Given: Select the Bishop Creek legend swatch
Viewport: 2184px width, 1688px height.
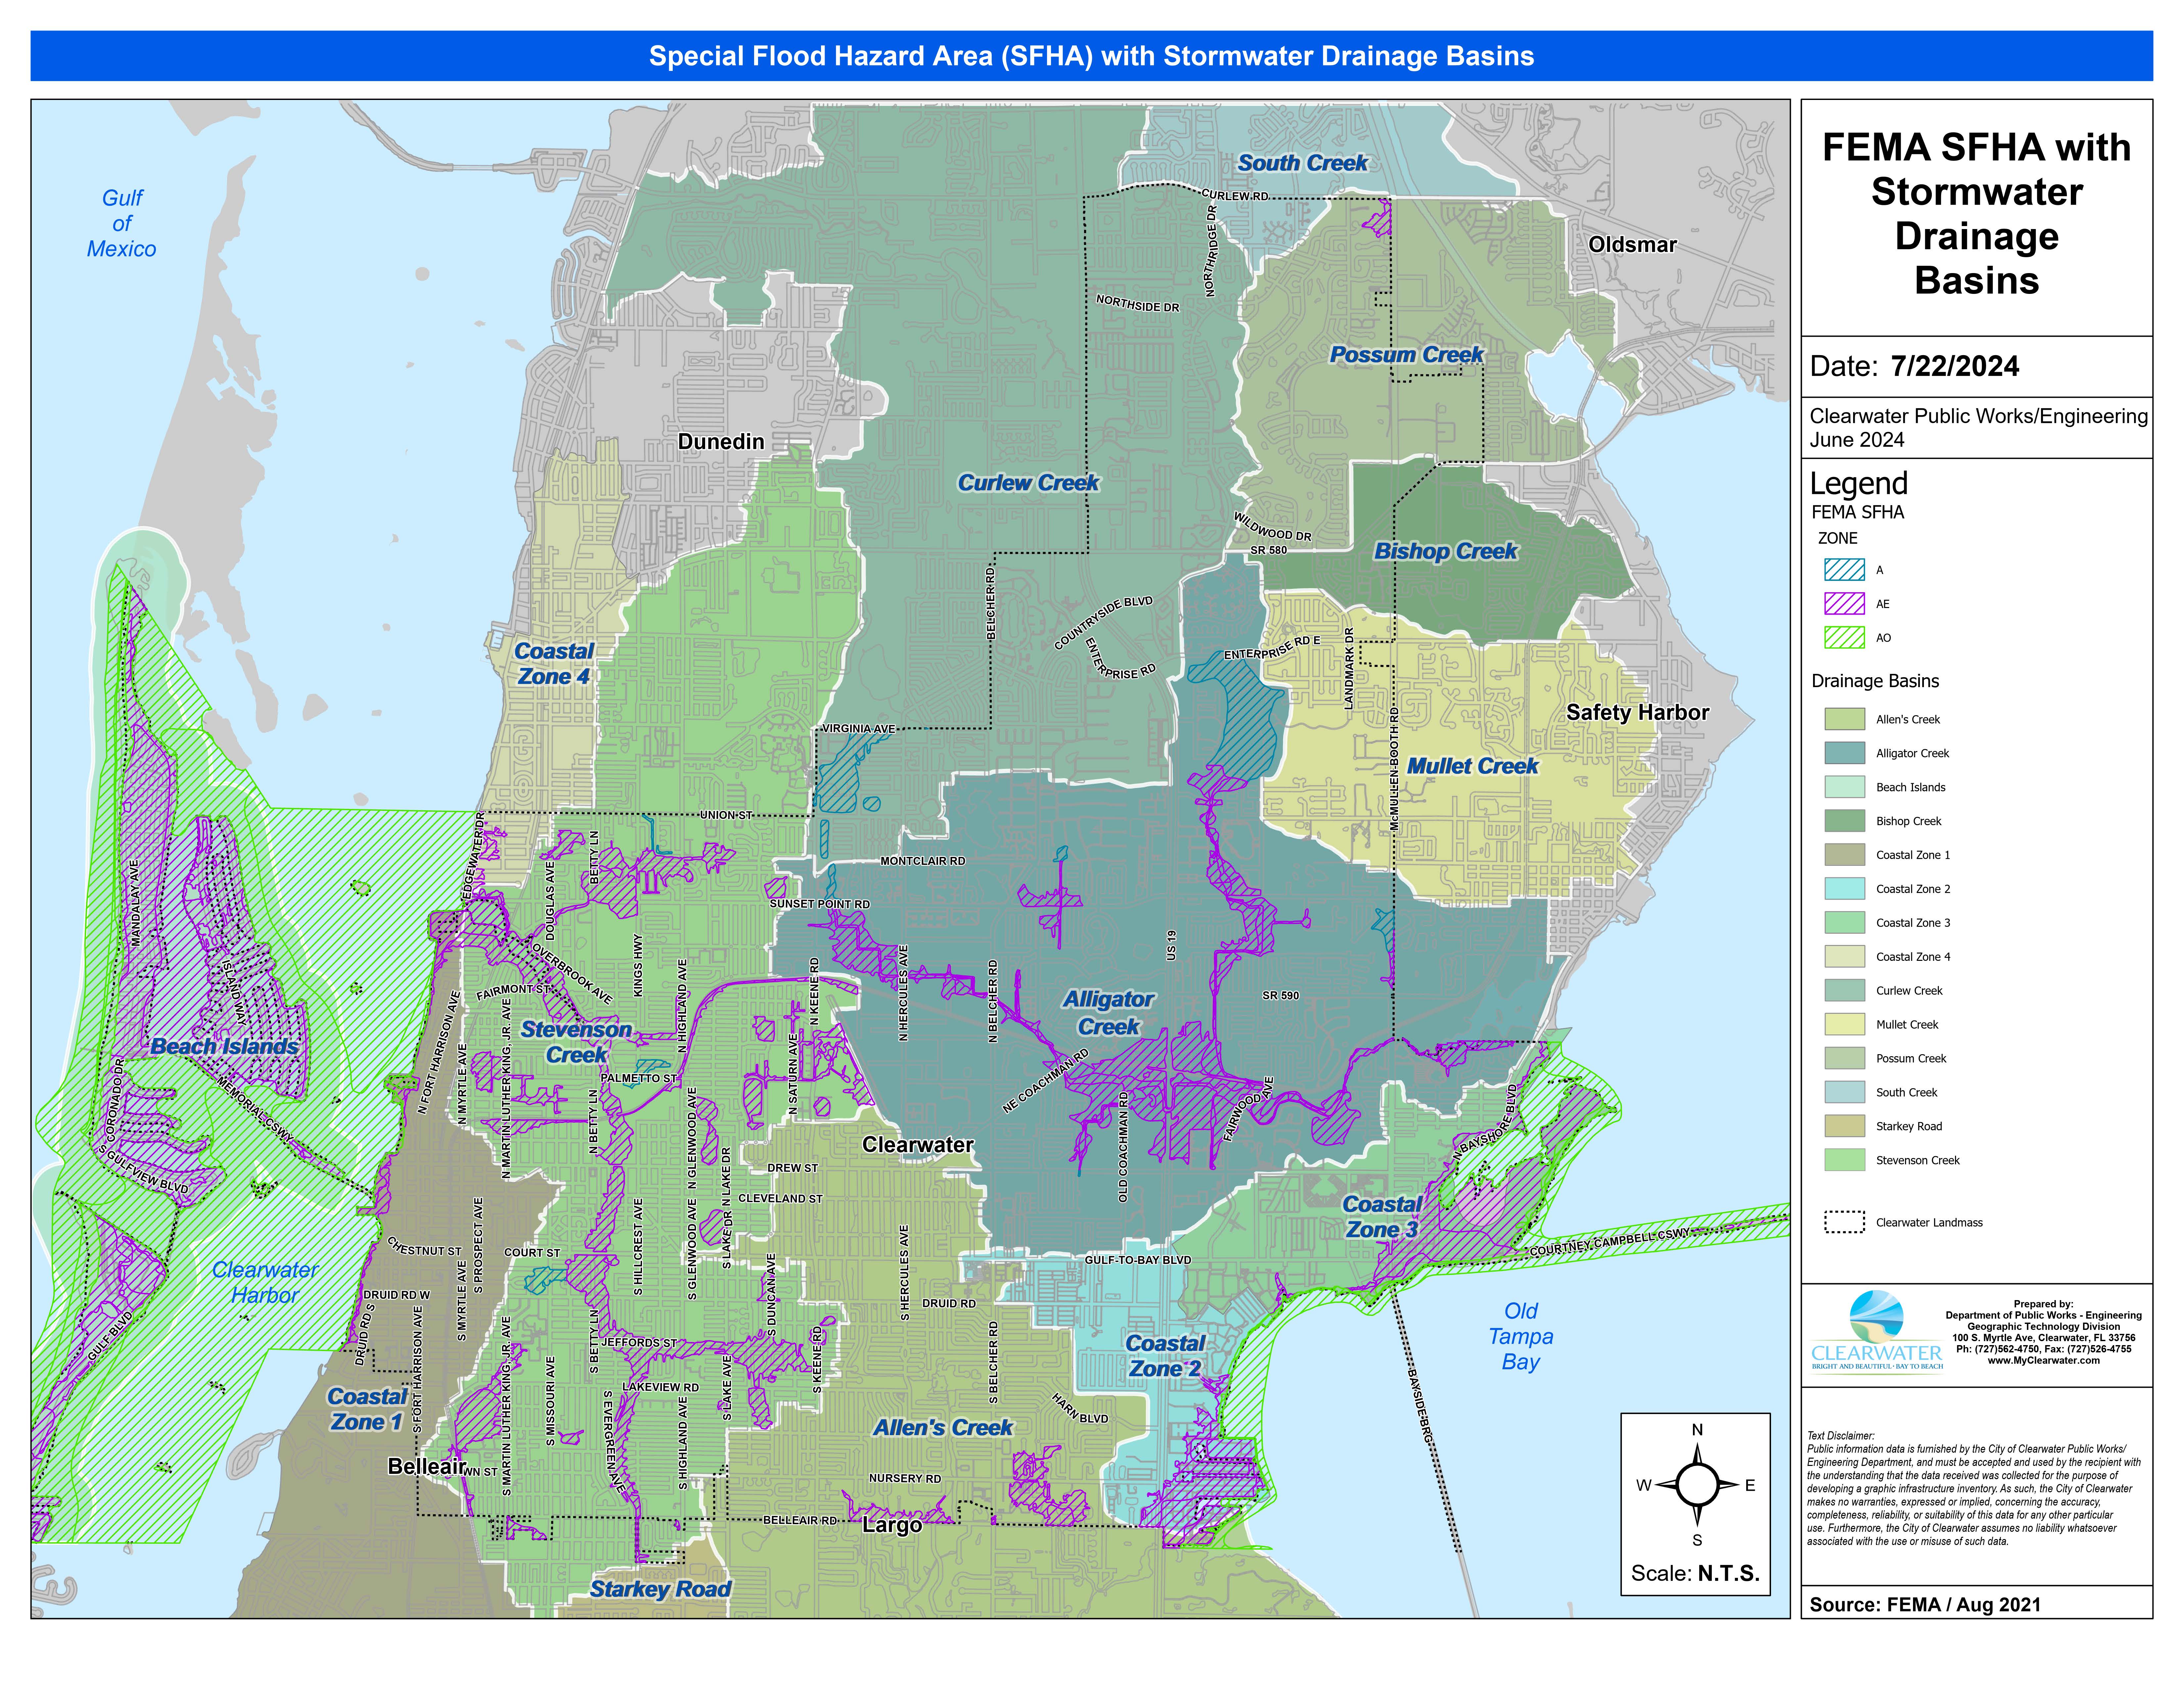Looking at the screenshot, I should click(1844, 821).
